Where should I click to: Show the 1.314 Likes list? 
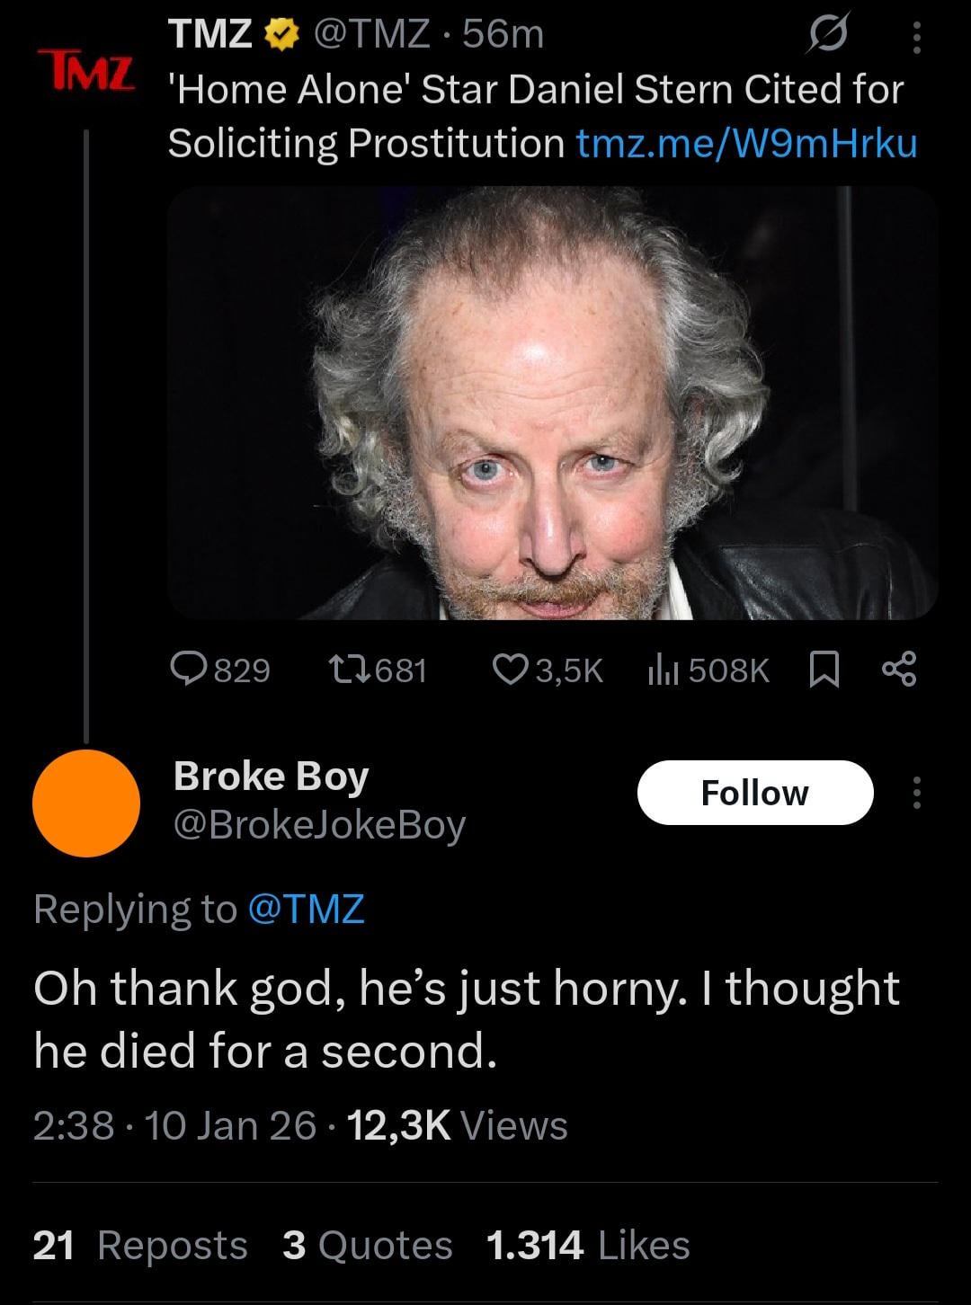588,1246
